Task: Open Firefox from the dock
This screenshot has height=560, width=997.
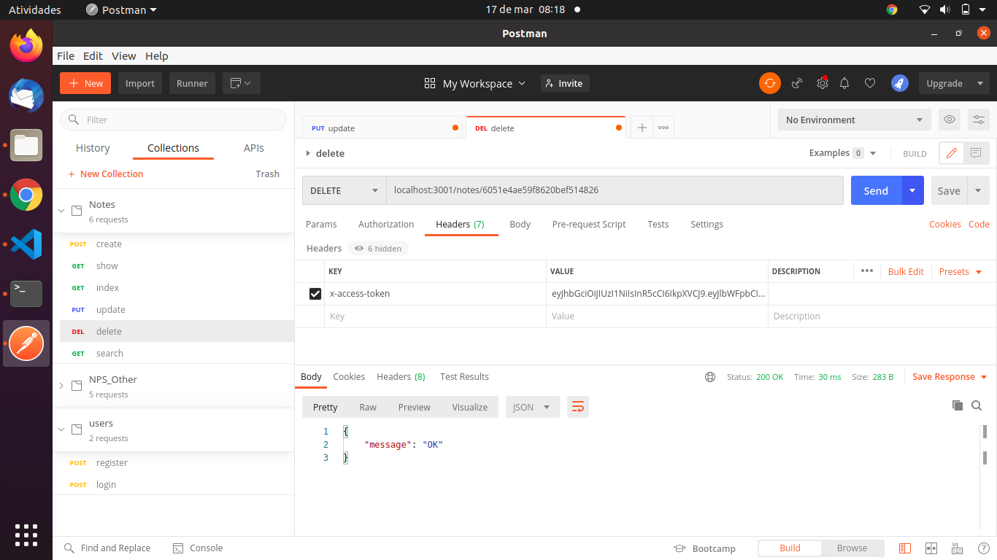Action: click(x=26, y=46)
